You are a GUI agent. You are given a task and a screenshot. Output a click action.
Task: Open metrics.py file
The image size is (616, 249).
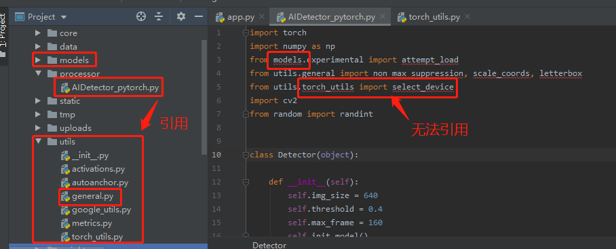click(x=92, y=224)
